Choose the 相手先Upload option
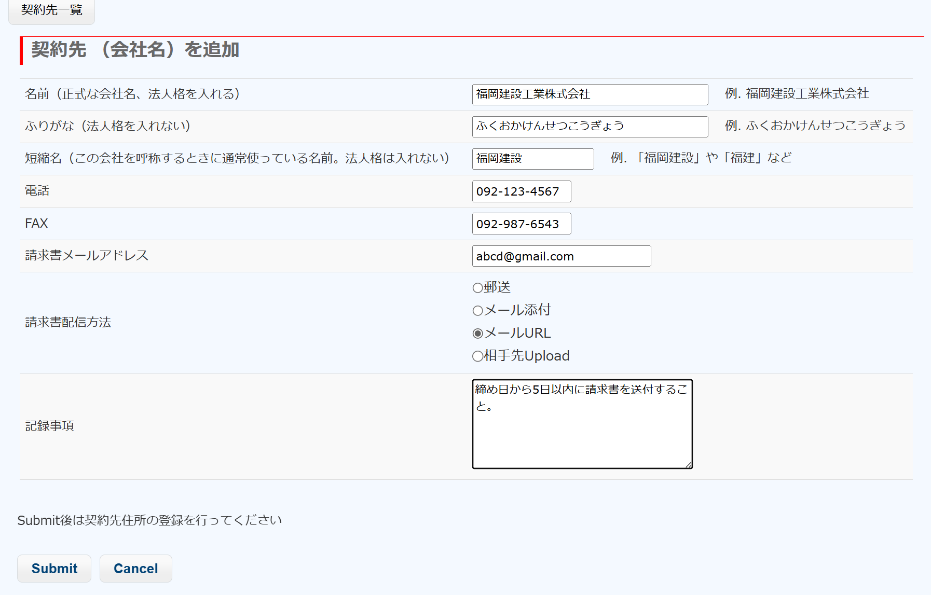The width and height of the screenshot is (931, 595). (477, 356)
